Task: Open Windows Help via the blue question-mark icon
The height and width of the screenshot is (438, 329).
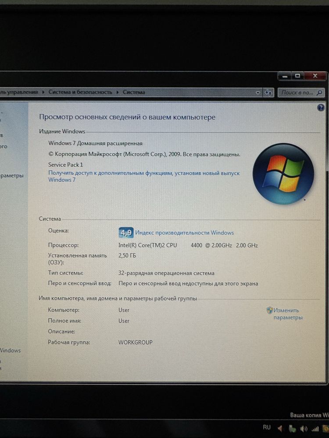Action: click(x=321, y=108)
